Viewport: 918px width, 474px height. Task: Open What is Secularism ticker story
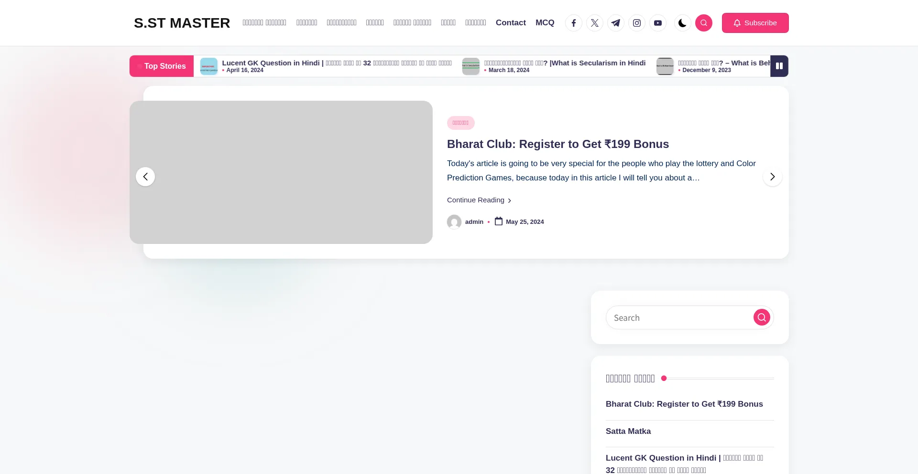coord(565,63)
